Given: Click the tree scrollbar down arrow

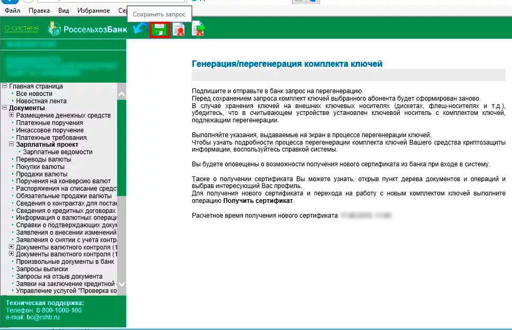Looking at the screenshot, I should pyautogui.click(x=121, y=284).
